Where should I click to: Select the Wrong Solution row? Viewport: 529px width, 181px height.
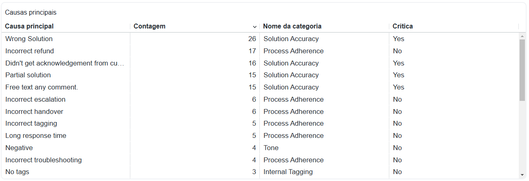click(x=261, y=39)
